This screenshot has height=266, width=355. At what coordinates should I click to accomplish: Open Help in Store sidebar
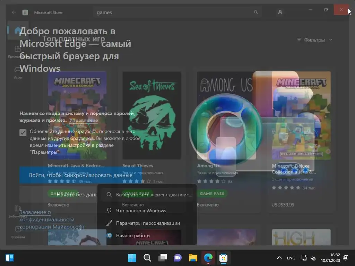[x=18, y=232]
